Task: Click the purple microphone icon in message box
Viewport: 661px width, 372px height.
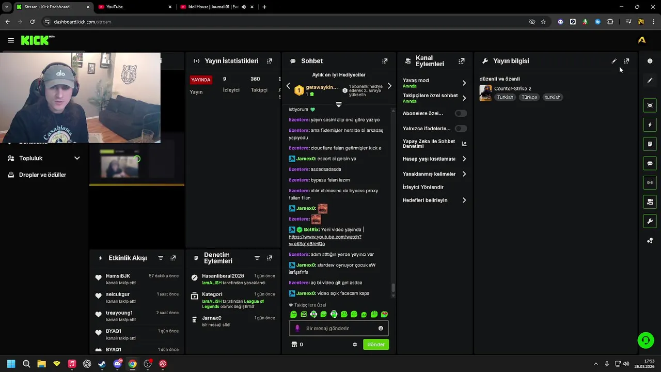Action: click(297, 328)
